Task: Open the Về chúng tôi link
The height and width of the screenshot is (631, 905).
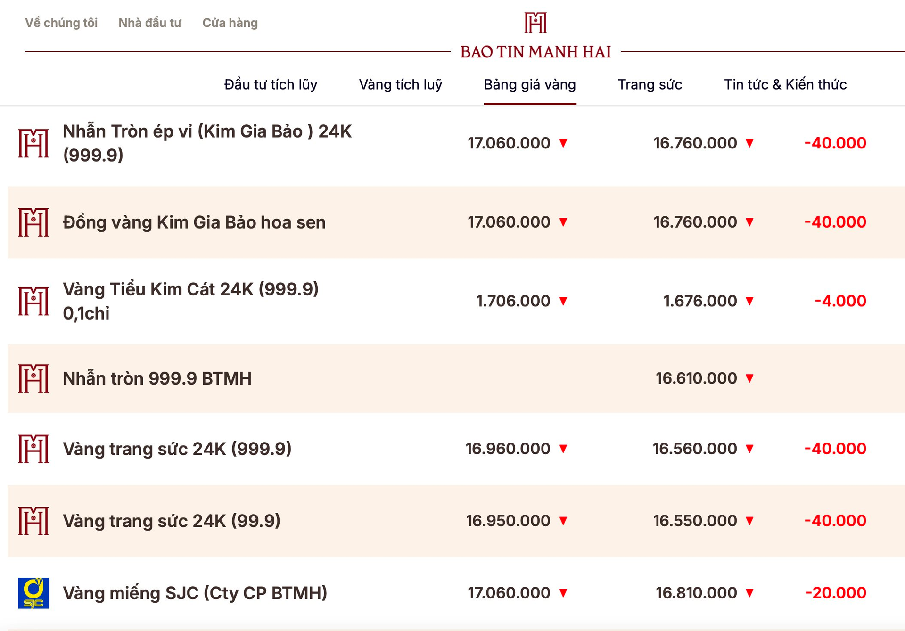Action: click(x=61, y=23)
